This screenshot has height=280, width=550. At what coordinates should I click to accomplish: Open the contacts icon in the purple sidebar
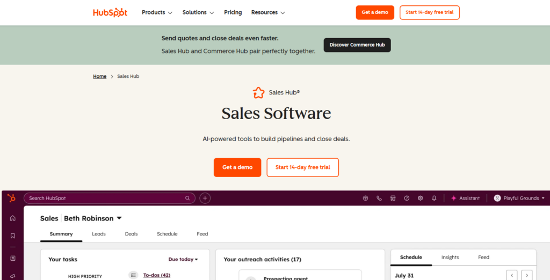pyautogui.click(x=13, y=258)
